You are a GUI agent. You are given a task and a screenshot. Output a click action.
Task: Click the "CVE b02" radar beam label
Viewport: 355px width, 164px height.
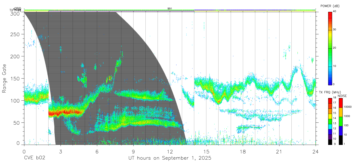pyautogui.click(x=34, y=158)
